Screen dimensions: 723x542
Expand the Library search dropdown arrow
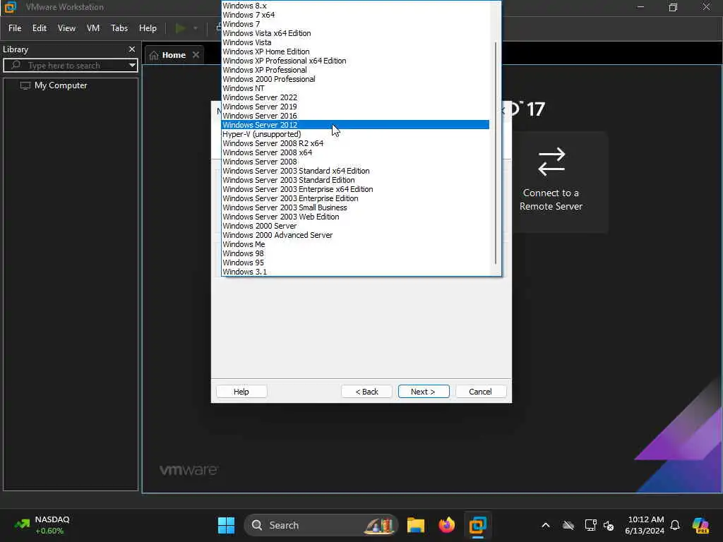point(132,66)
